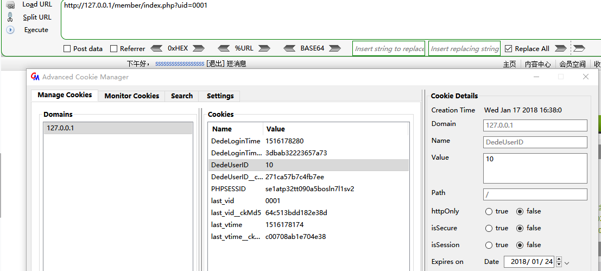Open 会员空间 link
601x271 pixels.
[x=573, y=65]
